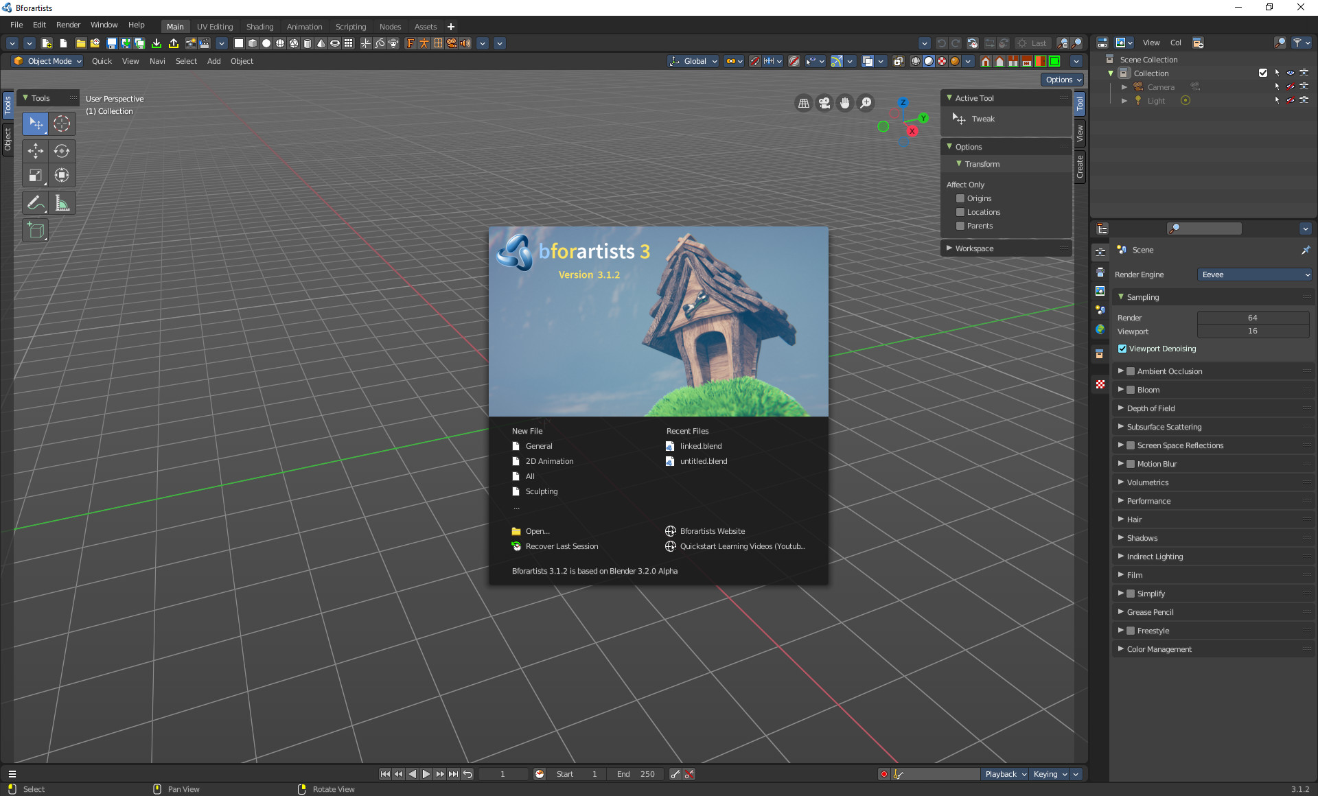Select the Measure ruler tool

tap(62, 203)
